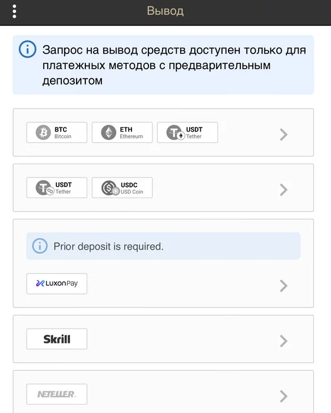The image size is (331, 413).
Task: Tap the Russian withdrawal notice text
Action: (174, 65)
